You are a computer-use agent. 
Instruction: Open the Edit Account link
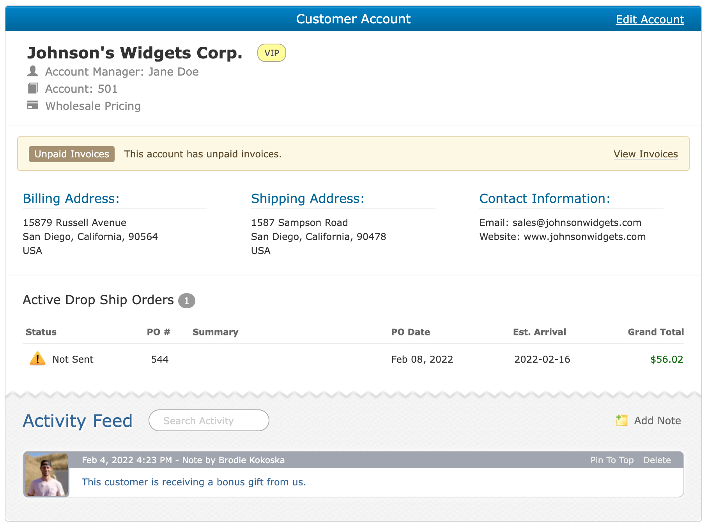pos(650,19)
